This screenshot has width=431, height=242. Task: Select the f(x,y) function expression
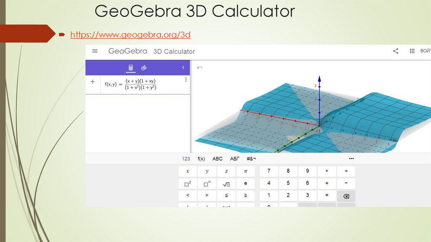[130, 84]
